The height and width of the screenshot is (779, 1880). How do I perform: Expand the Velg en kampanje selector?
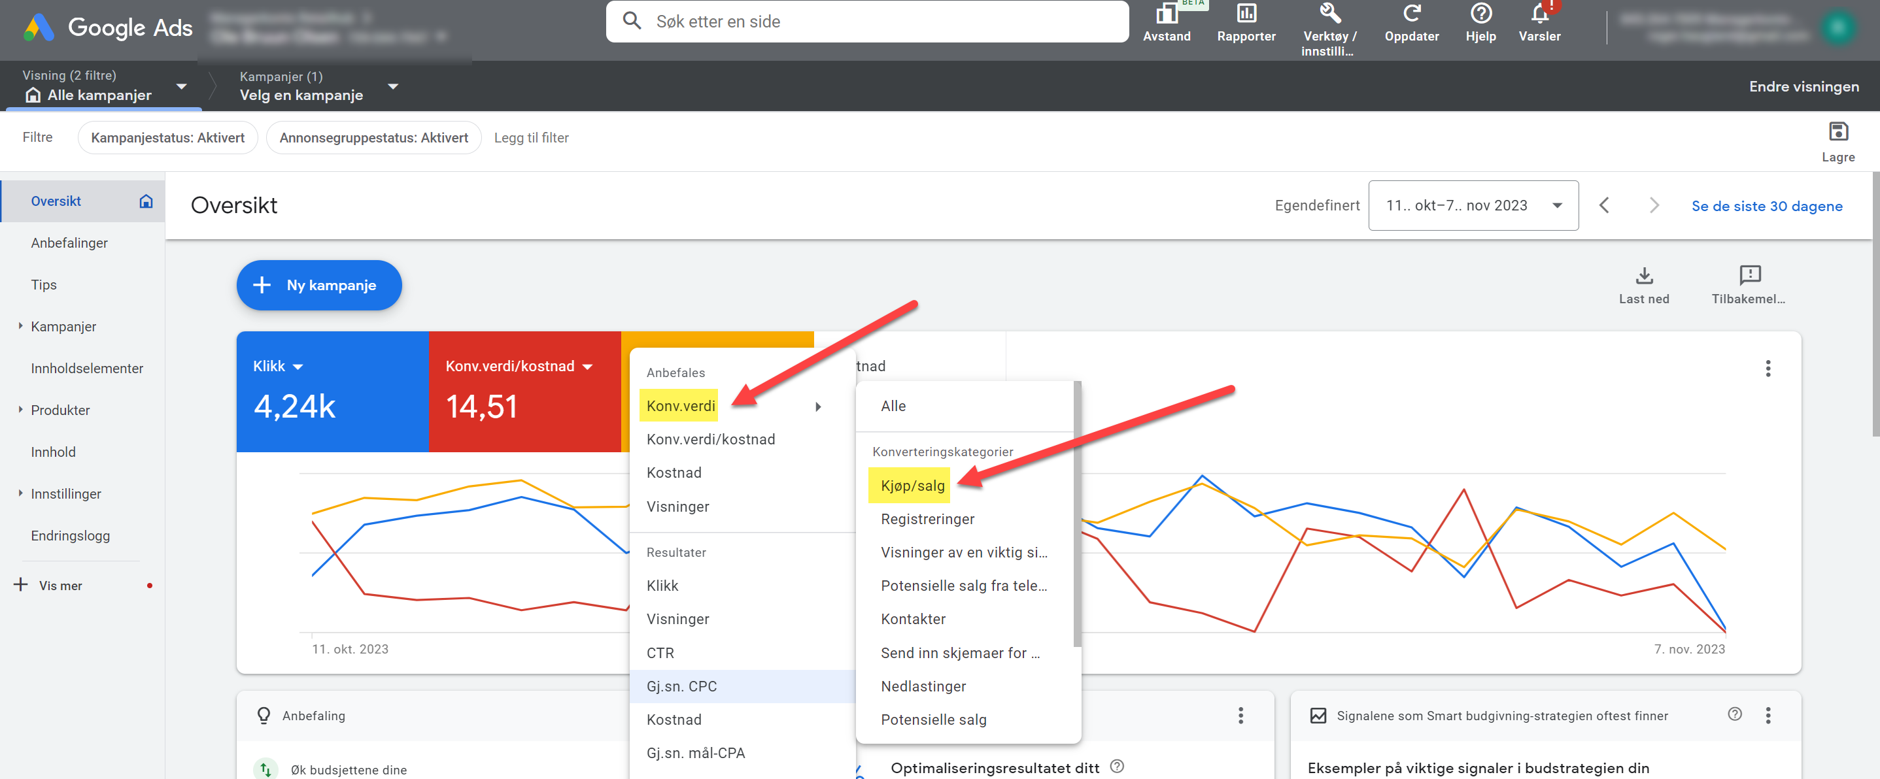(392, 87)
